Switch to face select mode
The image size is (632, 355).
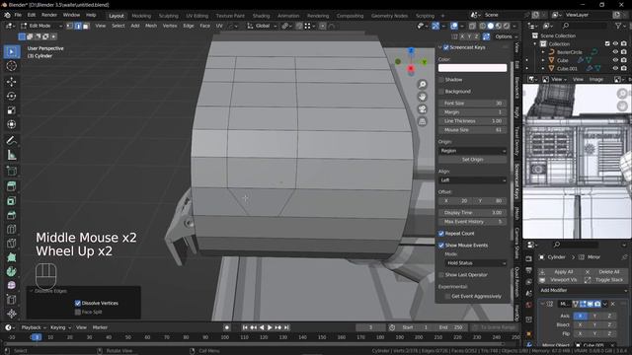coord(86,26)
